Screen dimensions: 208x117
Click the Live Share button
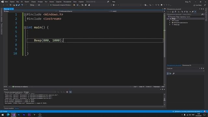pyautogui.click(x=197, y=5)
